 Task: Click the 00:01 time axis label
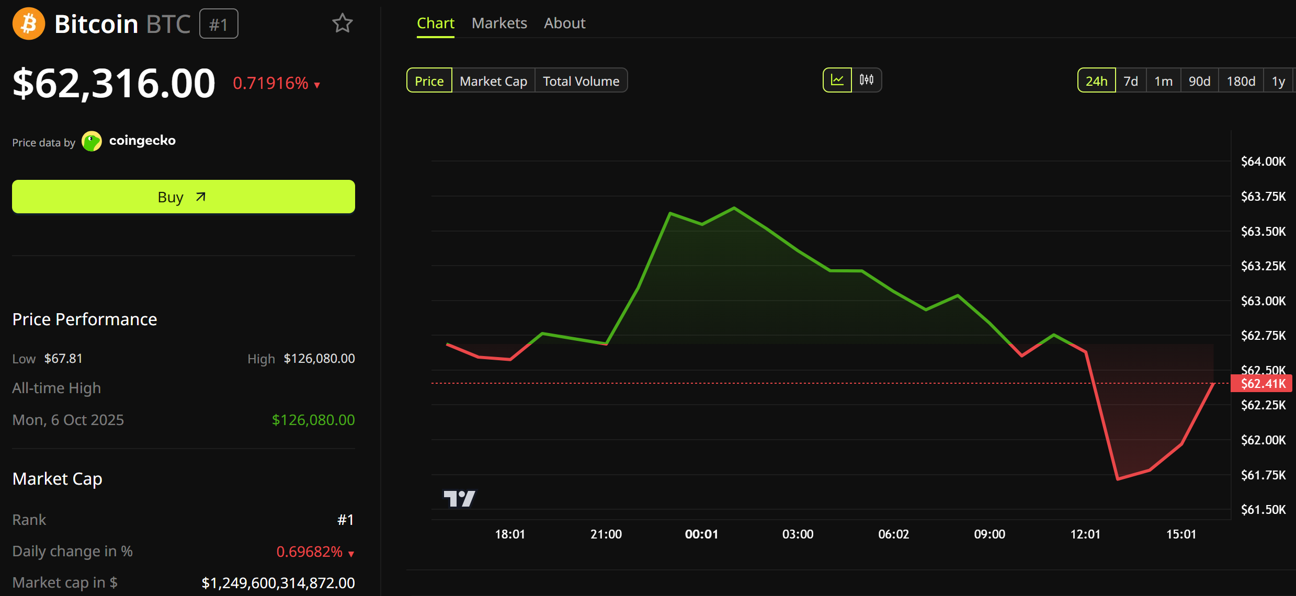click(701, 534)
